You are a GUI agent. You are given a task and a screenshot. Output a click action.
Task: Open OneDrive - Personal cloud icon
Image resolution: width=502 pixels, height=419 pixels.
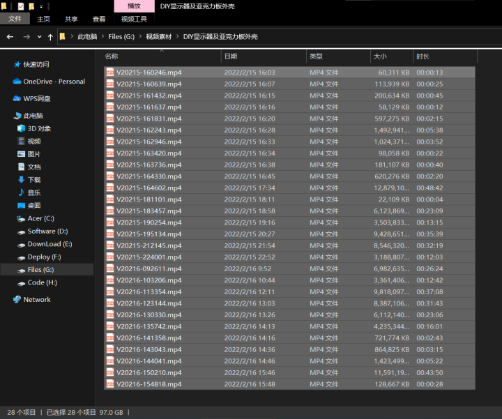pos(17,82)
